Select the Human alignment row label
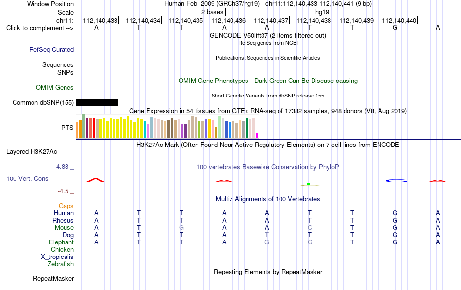This screenshot has width=461, height=290. [64, 213]
